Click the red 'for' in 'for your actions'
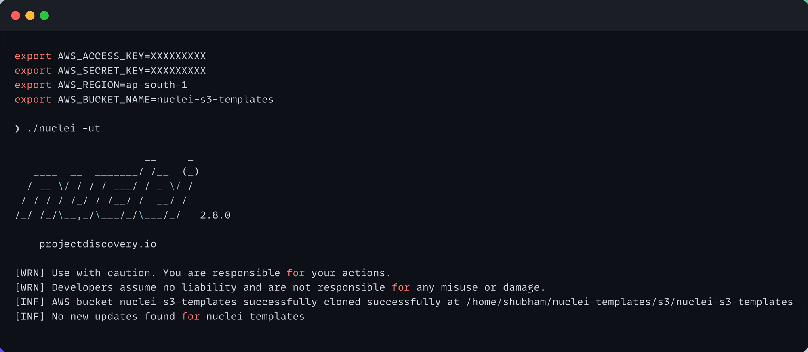Image resolution: width=808 pixels, height=352 pixels. point(296,273)
